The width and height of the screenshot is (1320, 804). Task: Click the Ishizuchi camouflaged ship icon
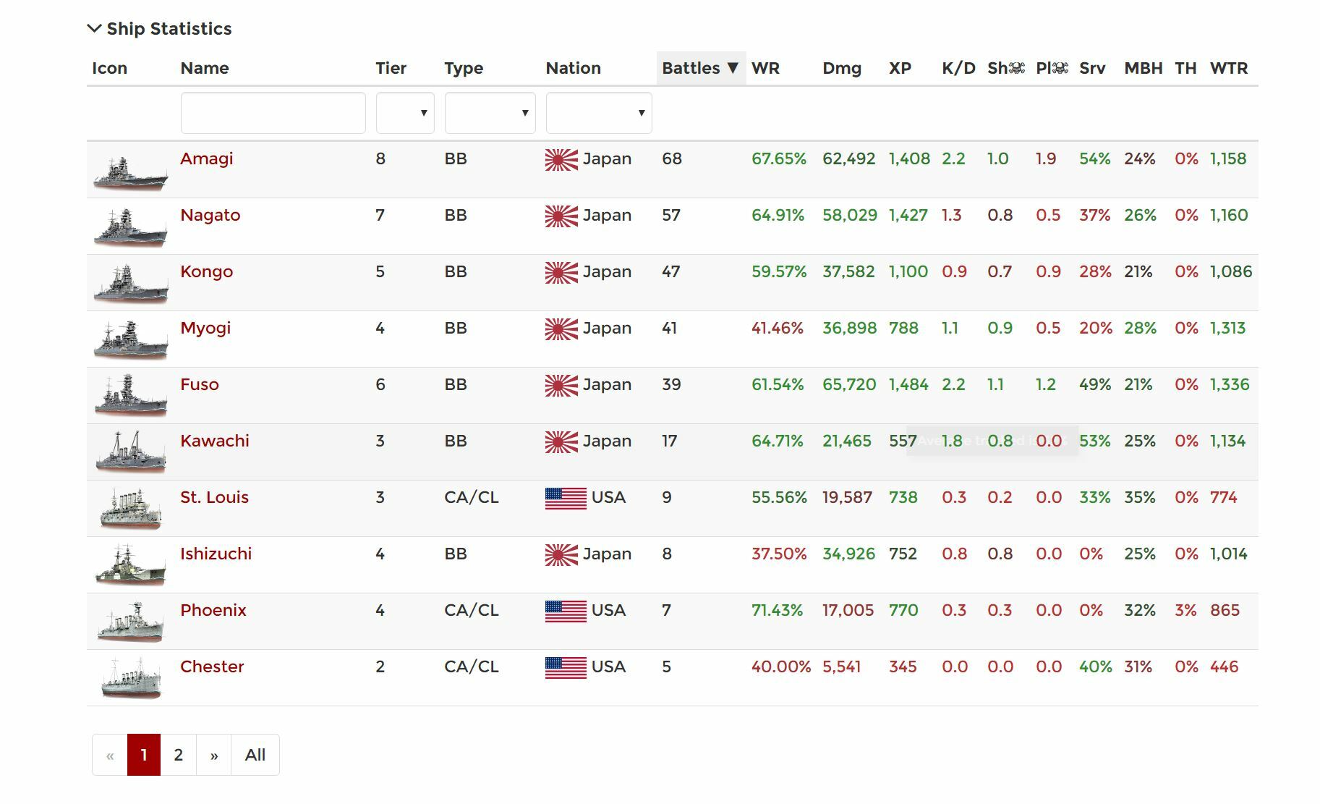coord(131,565)
